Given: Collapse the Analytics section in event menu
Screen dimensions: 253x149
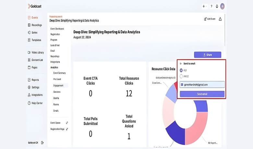Looking at the screenshot, I should tap(54, 67).
